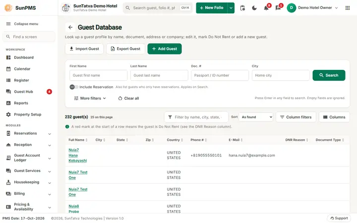Click the SunPMS logo icon

click(8, 8)
